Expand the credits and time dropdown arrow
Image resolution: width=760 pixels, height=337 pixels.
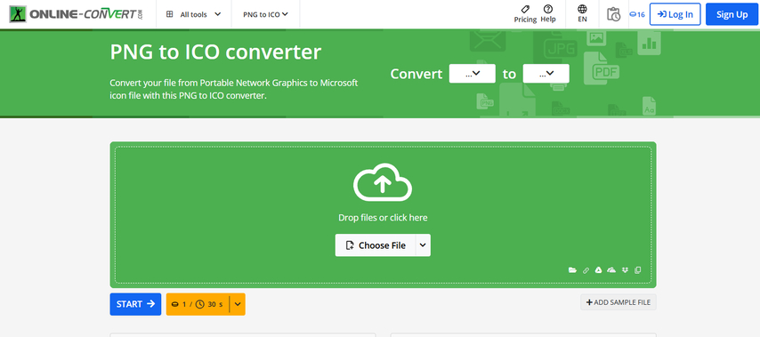point(238,304)
